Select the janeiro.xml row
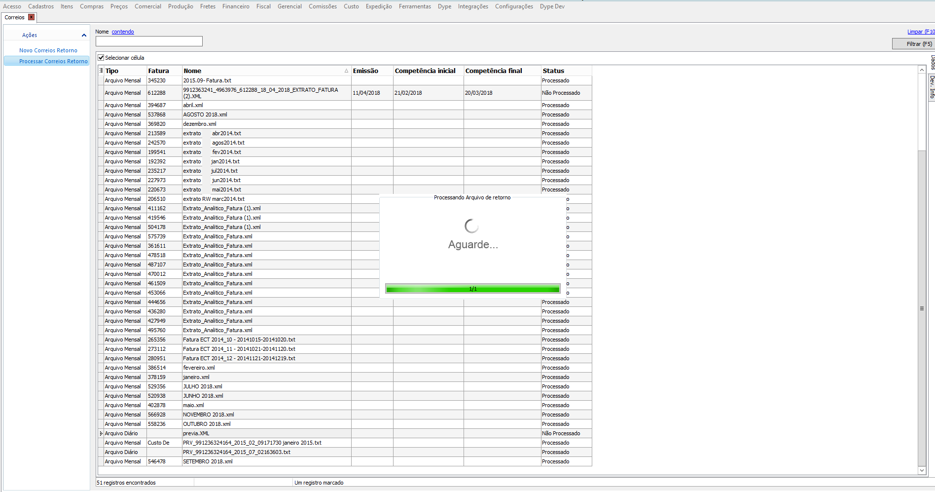Image resolution: width=935 pixels, height=492 pixels. [x=345, y=377]
